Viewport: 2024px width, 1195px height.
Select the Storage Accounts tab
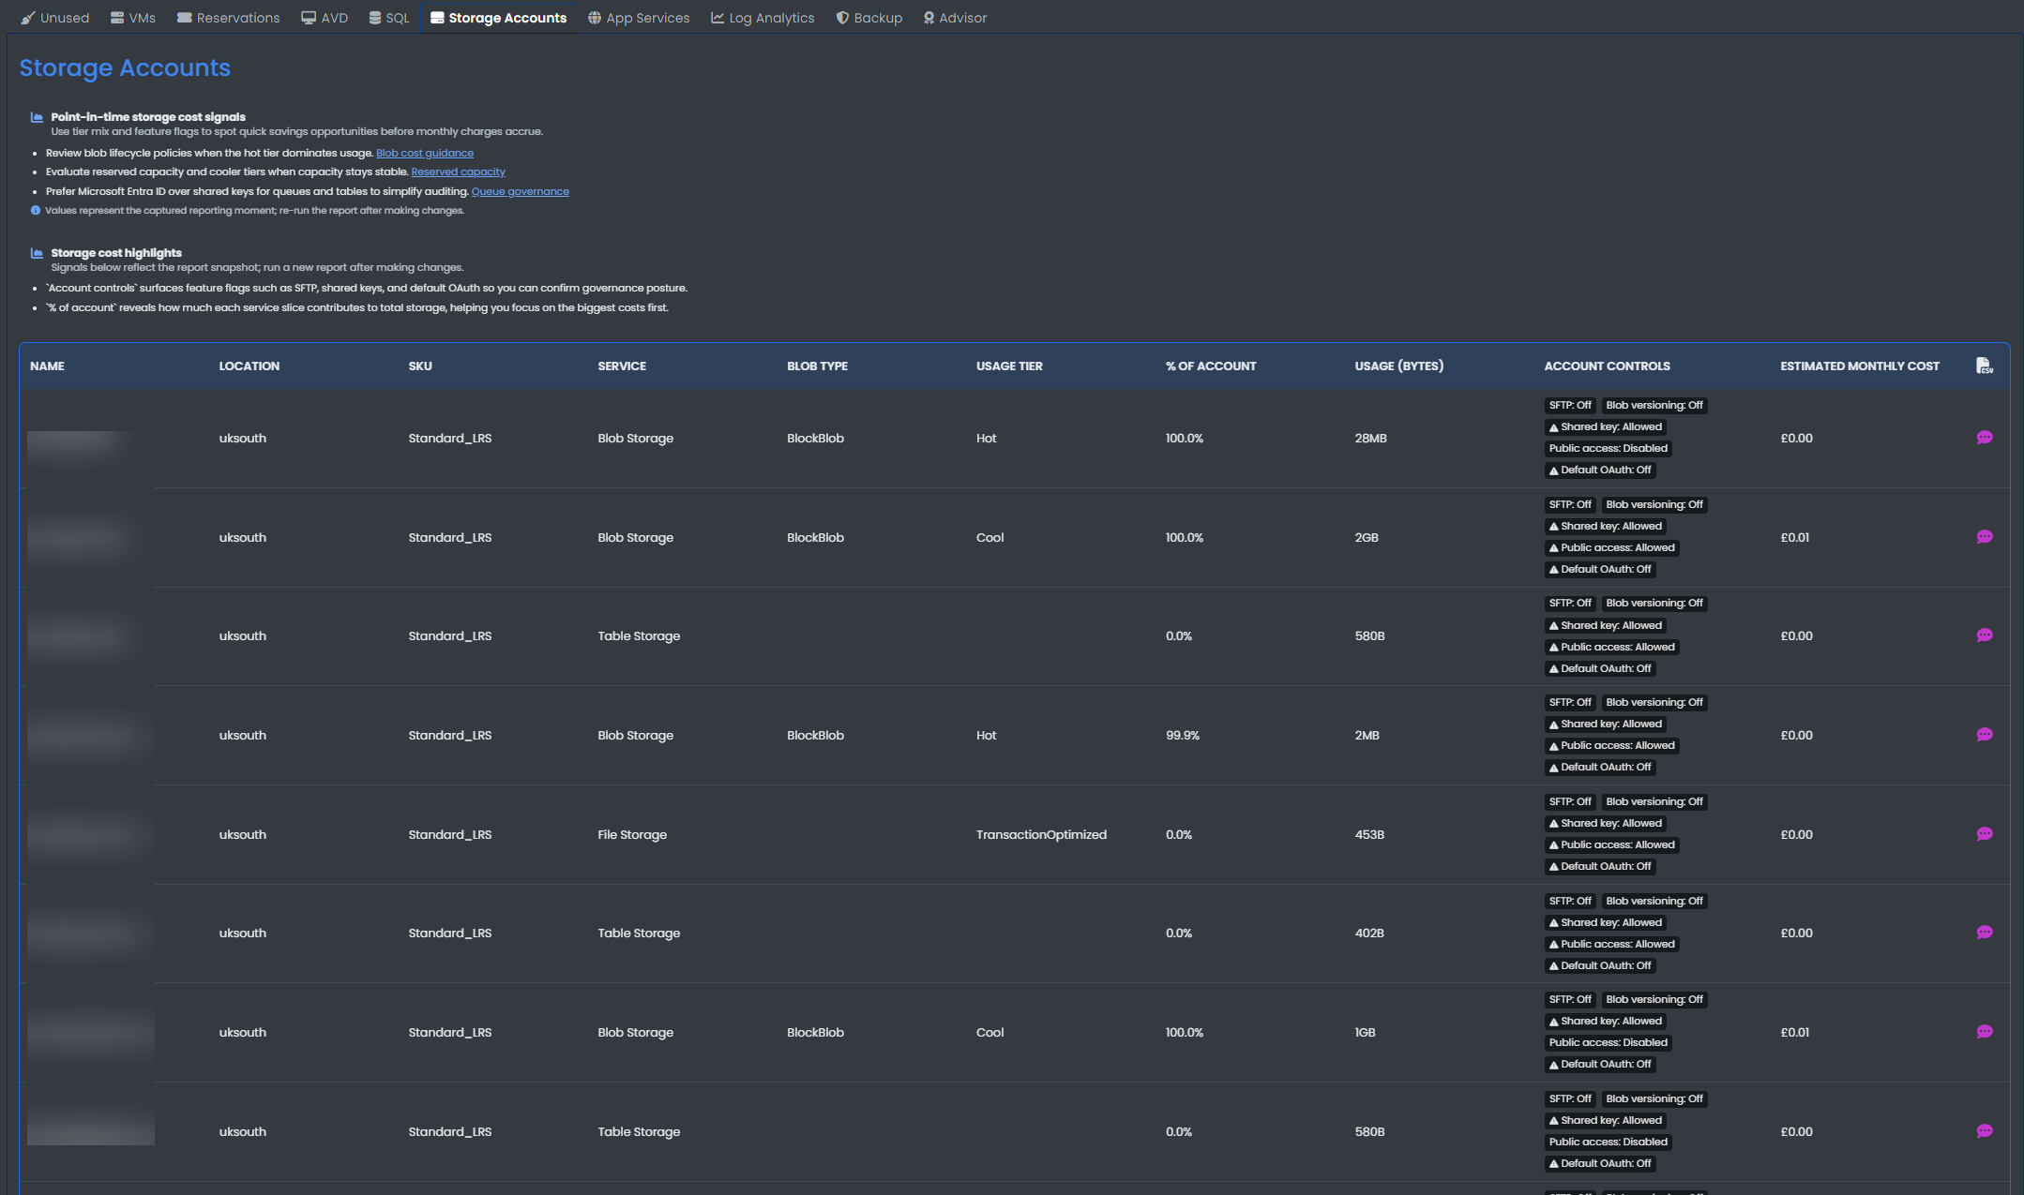[498, 18]
